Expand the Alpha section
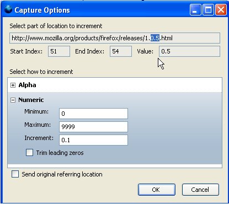Viewport: 229px width, 204px height. pos(13,85)
